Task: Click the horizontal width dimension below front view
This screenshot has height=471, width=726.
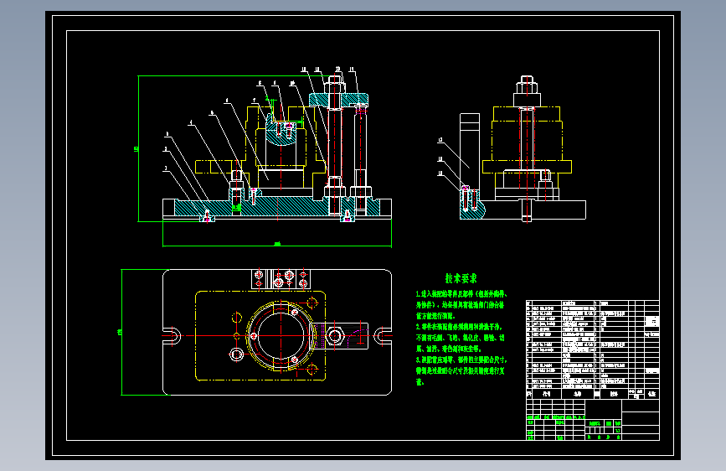Action: 277,245
